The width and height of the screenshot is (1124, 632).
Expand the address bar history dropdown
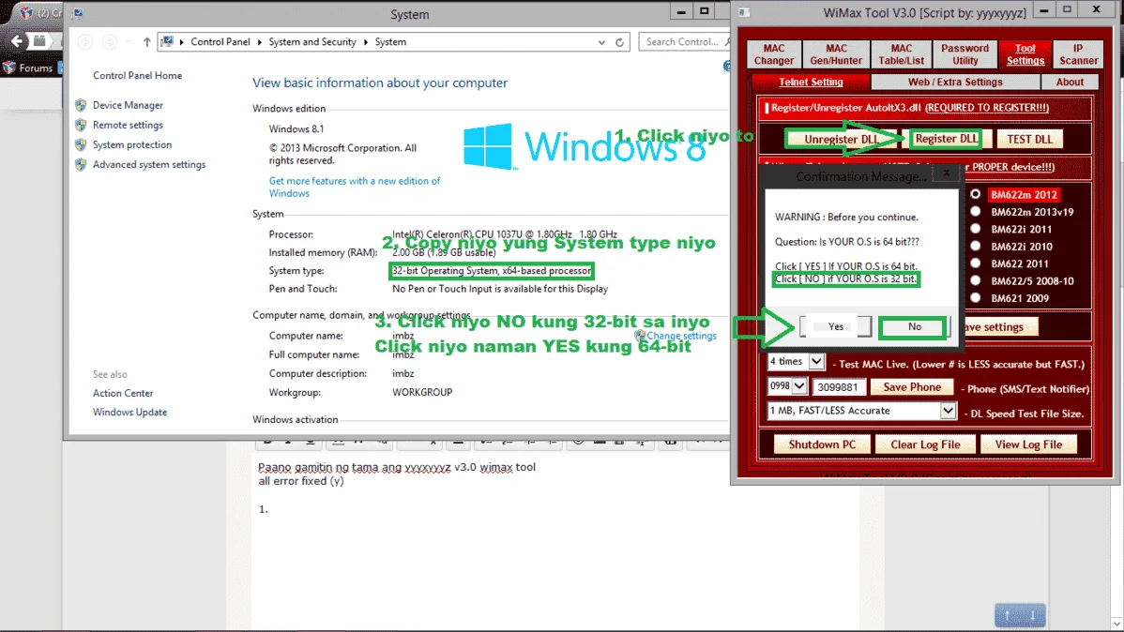[x=601, y=42]
